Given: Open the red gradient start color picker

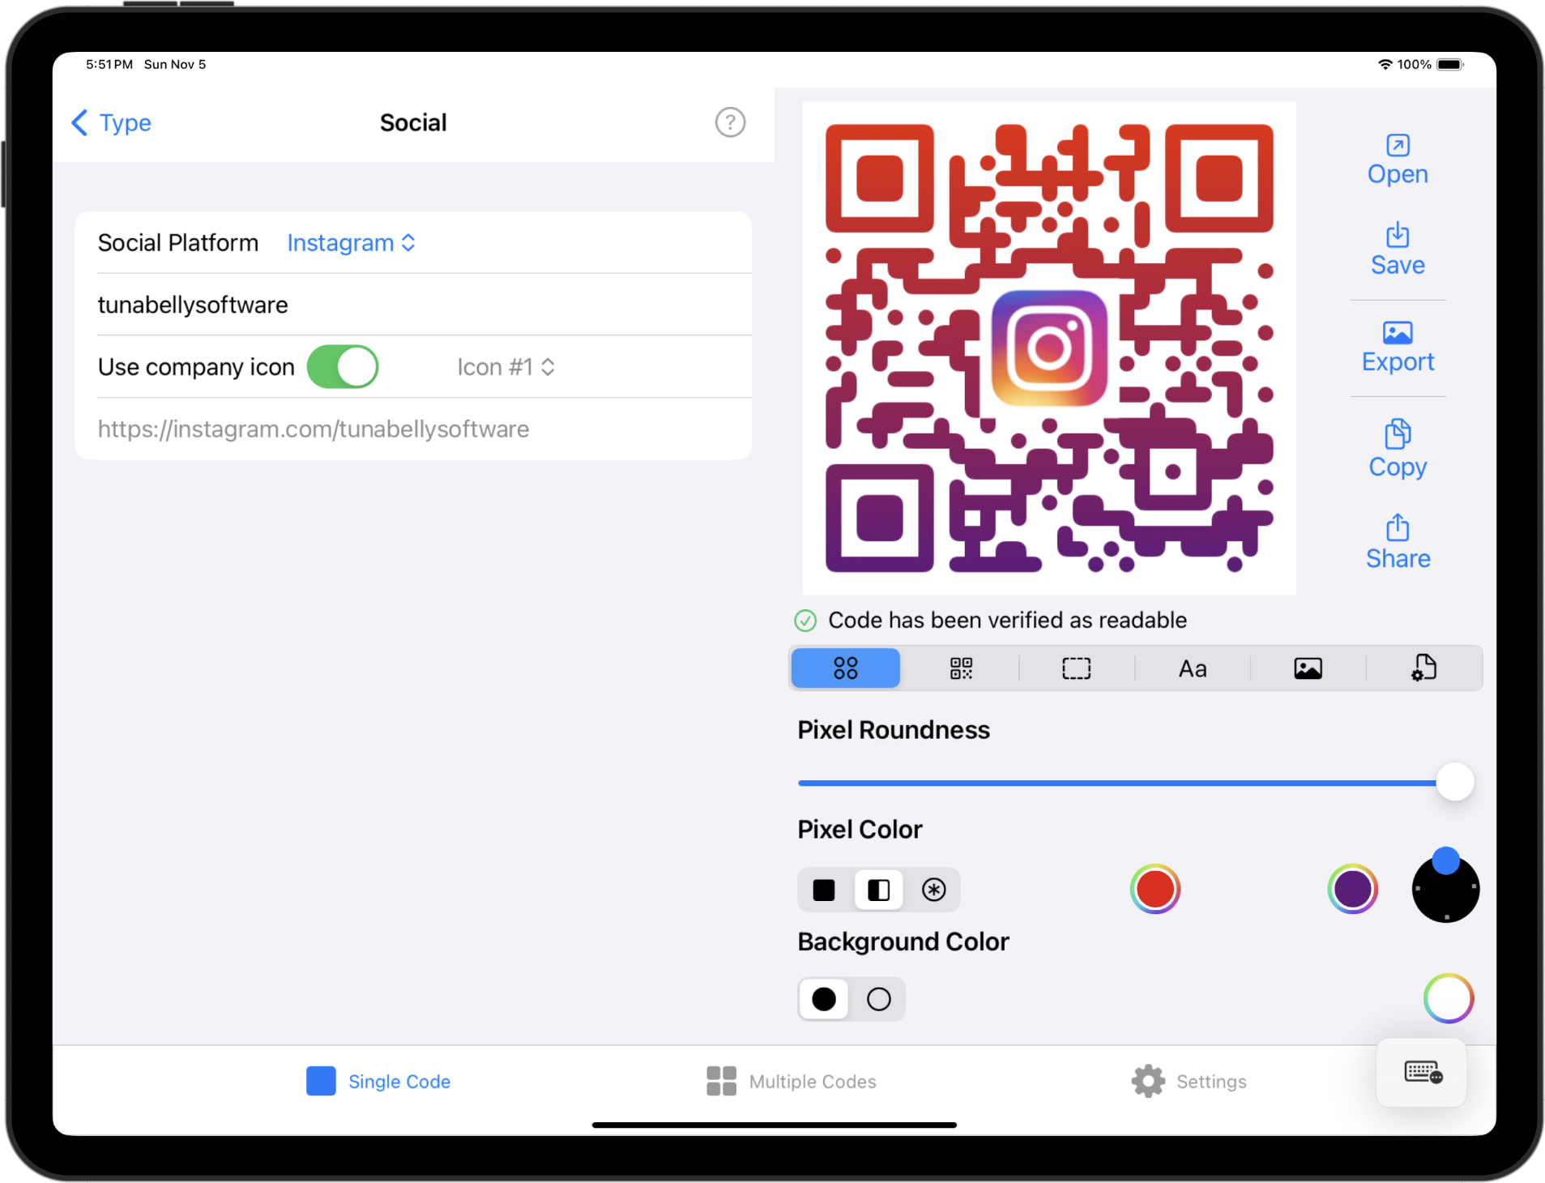Looking at the screenshot, I should tap(1154, 889).
